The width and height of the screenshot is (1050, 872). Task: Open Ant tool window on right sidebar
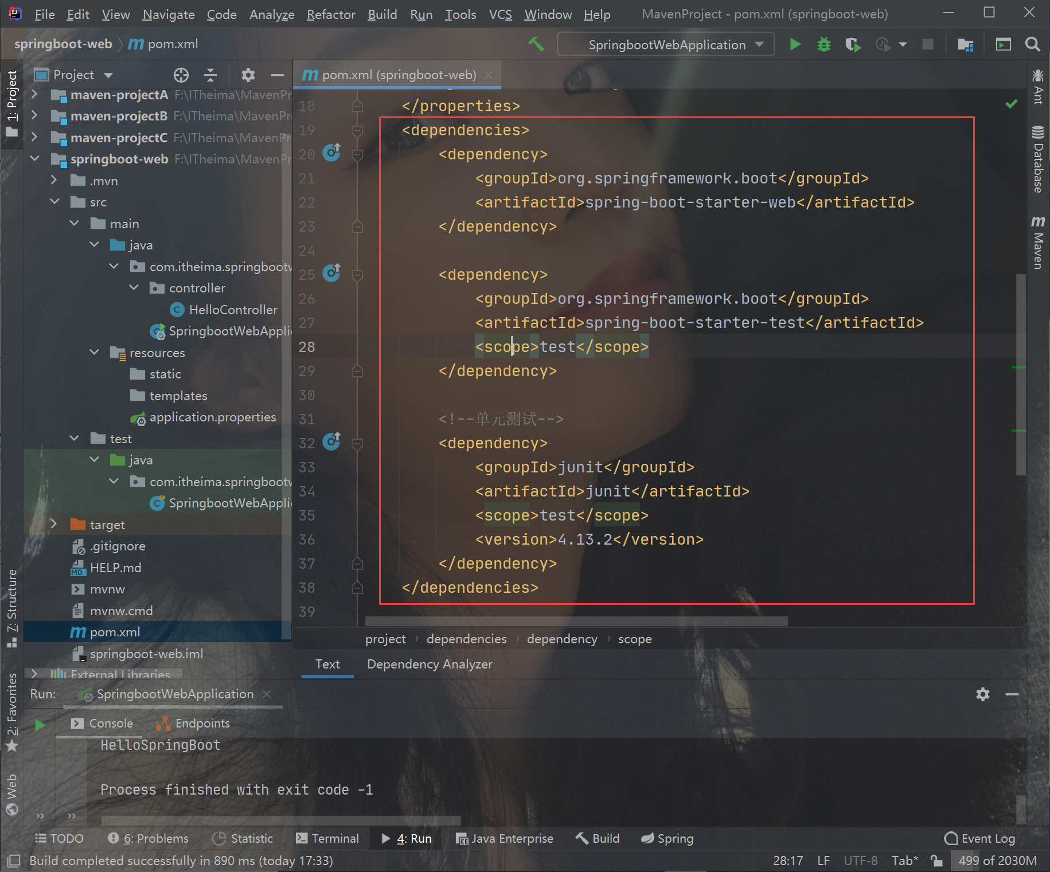[1038, 87]
